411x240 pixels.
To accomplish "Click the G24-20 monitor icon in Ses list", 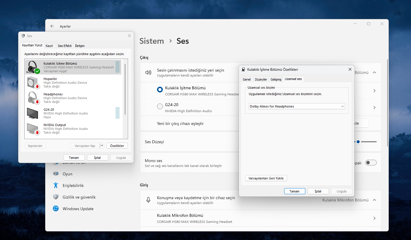I will point(33,113).
